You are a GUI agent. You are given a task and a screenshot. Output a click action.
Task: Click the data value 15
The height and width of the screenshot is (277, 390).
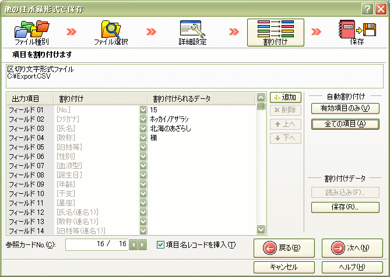pyautogui.click(x=153, y=110)
